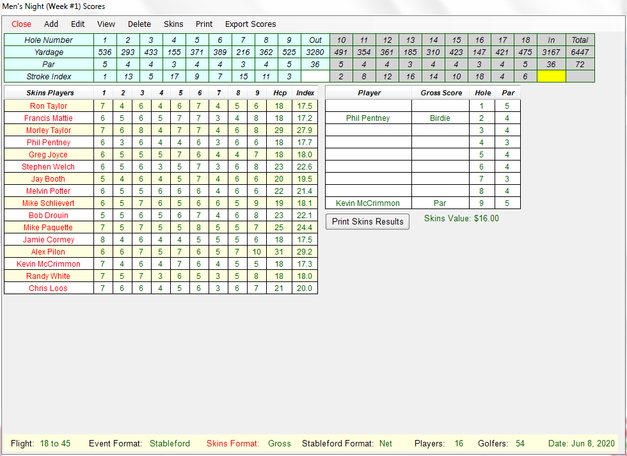Screen dimensions: 627x456
Task: Click the In column header
Action: [x=552, y=40]
